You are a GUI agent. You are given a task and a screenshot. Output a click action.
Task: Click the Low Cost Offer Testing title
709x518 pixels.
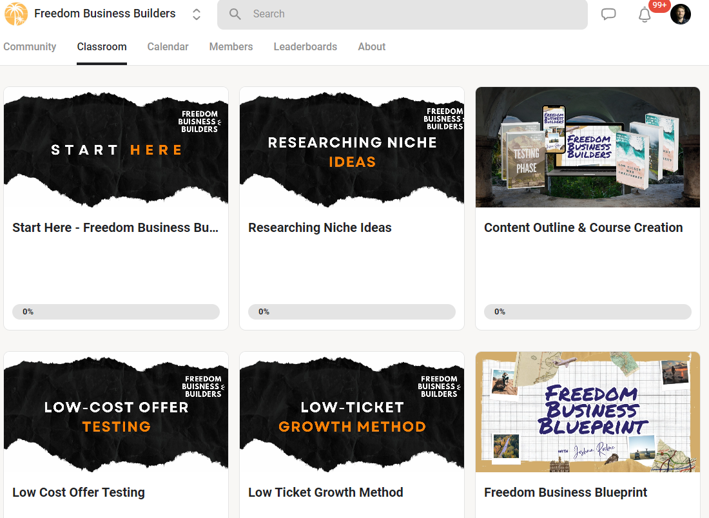[79, 492]
